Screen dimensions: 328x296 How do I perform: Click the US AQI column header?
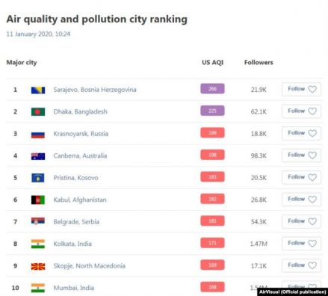[x=212, y=62]
